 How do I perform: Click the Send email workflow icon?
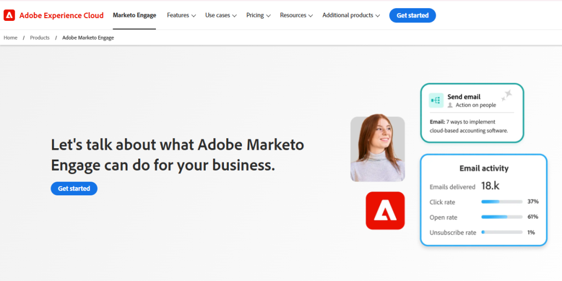point(436,100)
